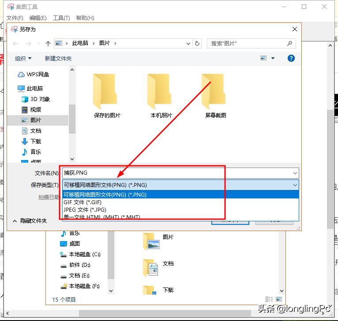Choose PNG format in the dropdown list
Screen dimensions: 338x321
point(180,194)
